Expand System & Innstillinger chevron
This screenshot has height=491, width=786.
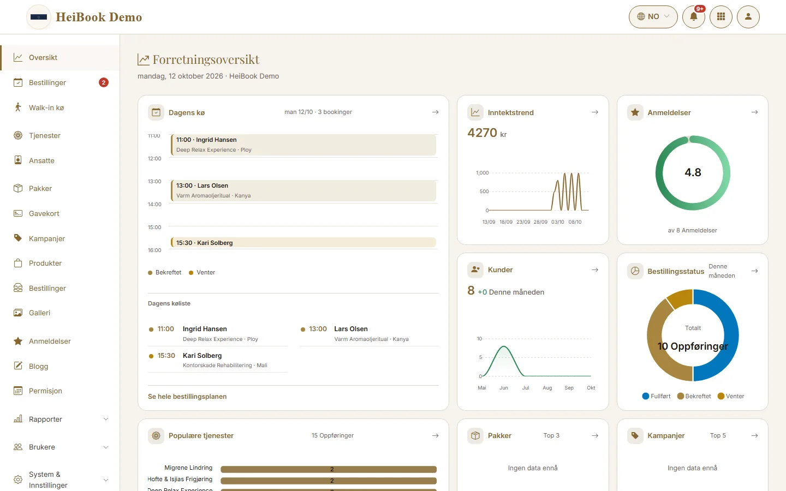pos(106,480)
